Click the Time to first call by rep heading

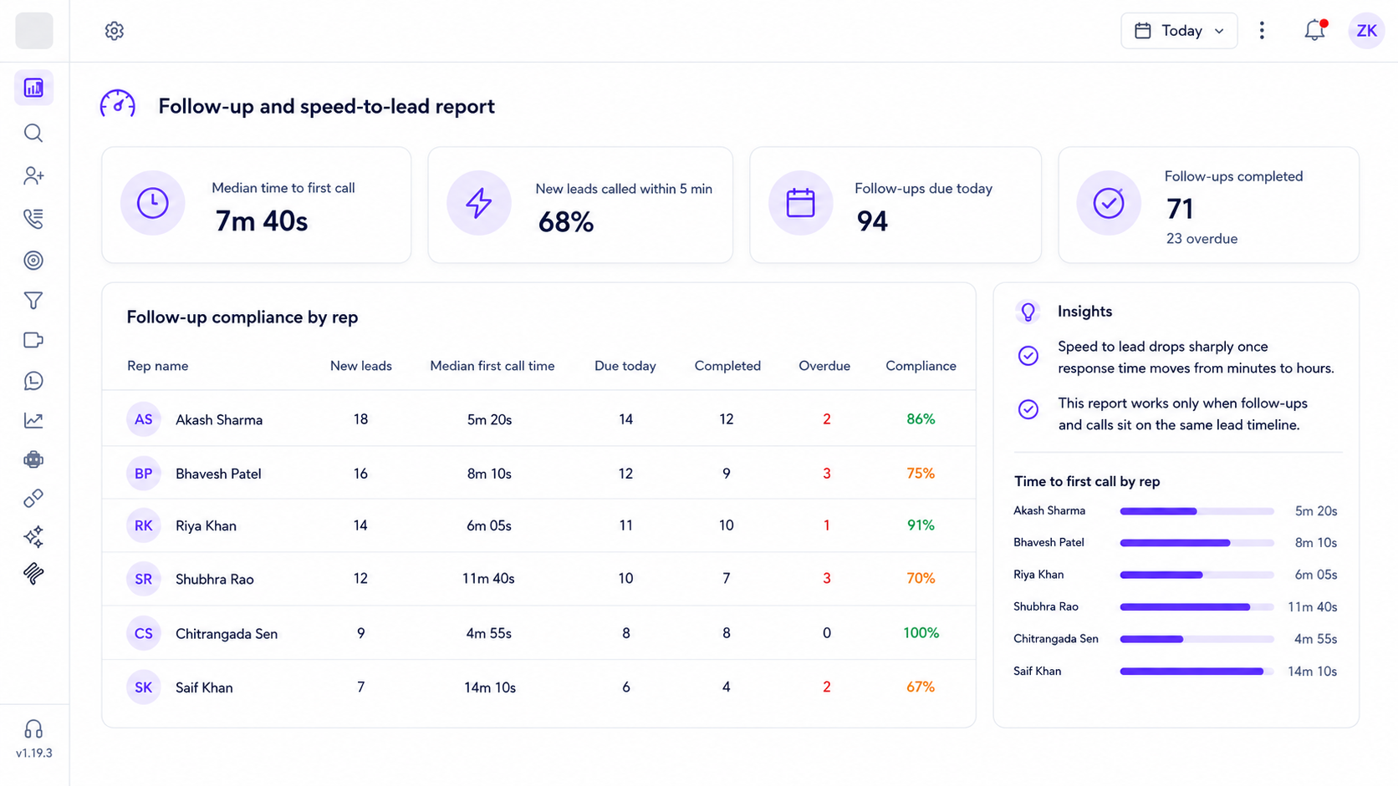pos(1087,482)
